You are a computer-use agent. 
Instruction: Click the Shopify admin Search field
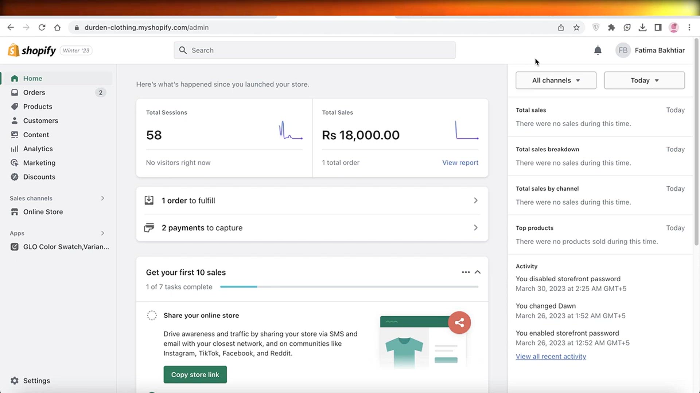click(314, 50)
